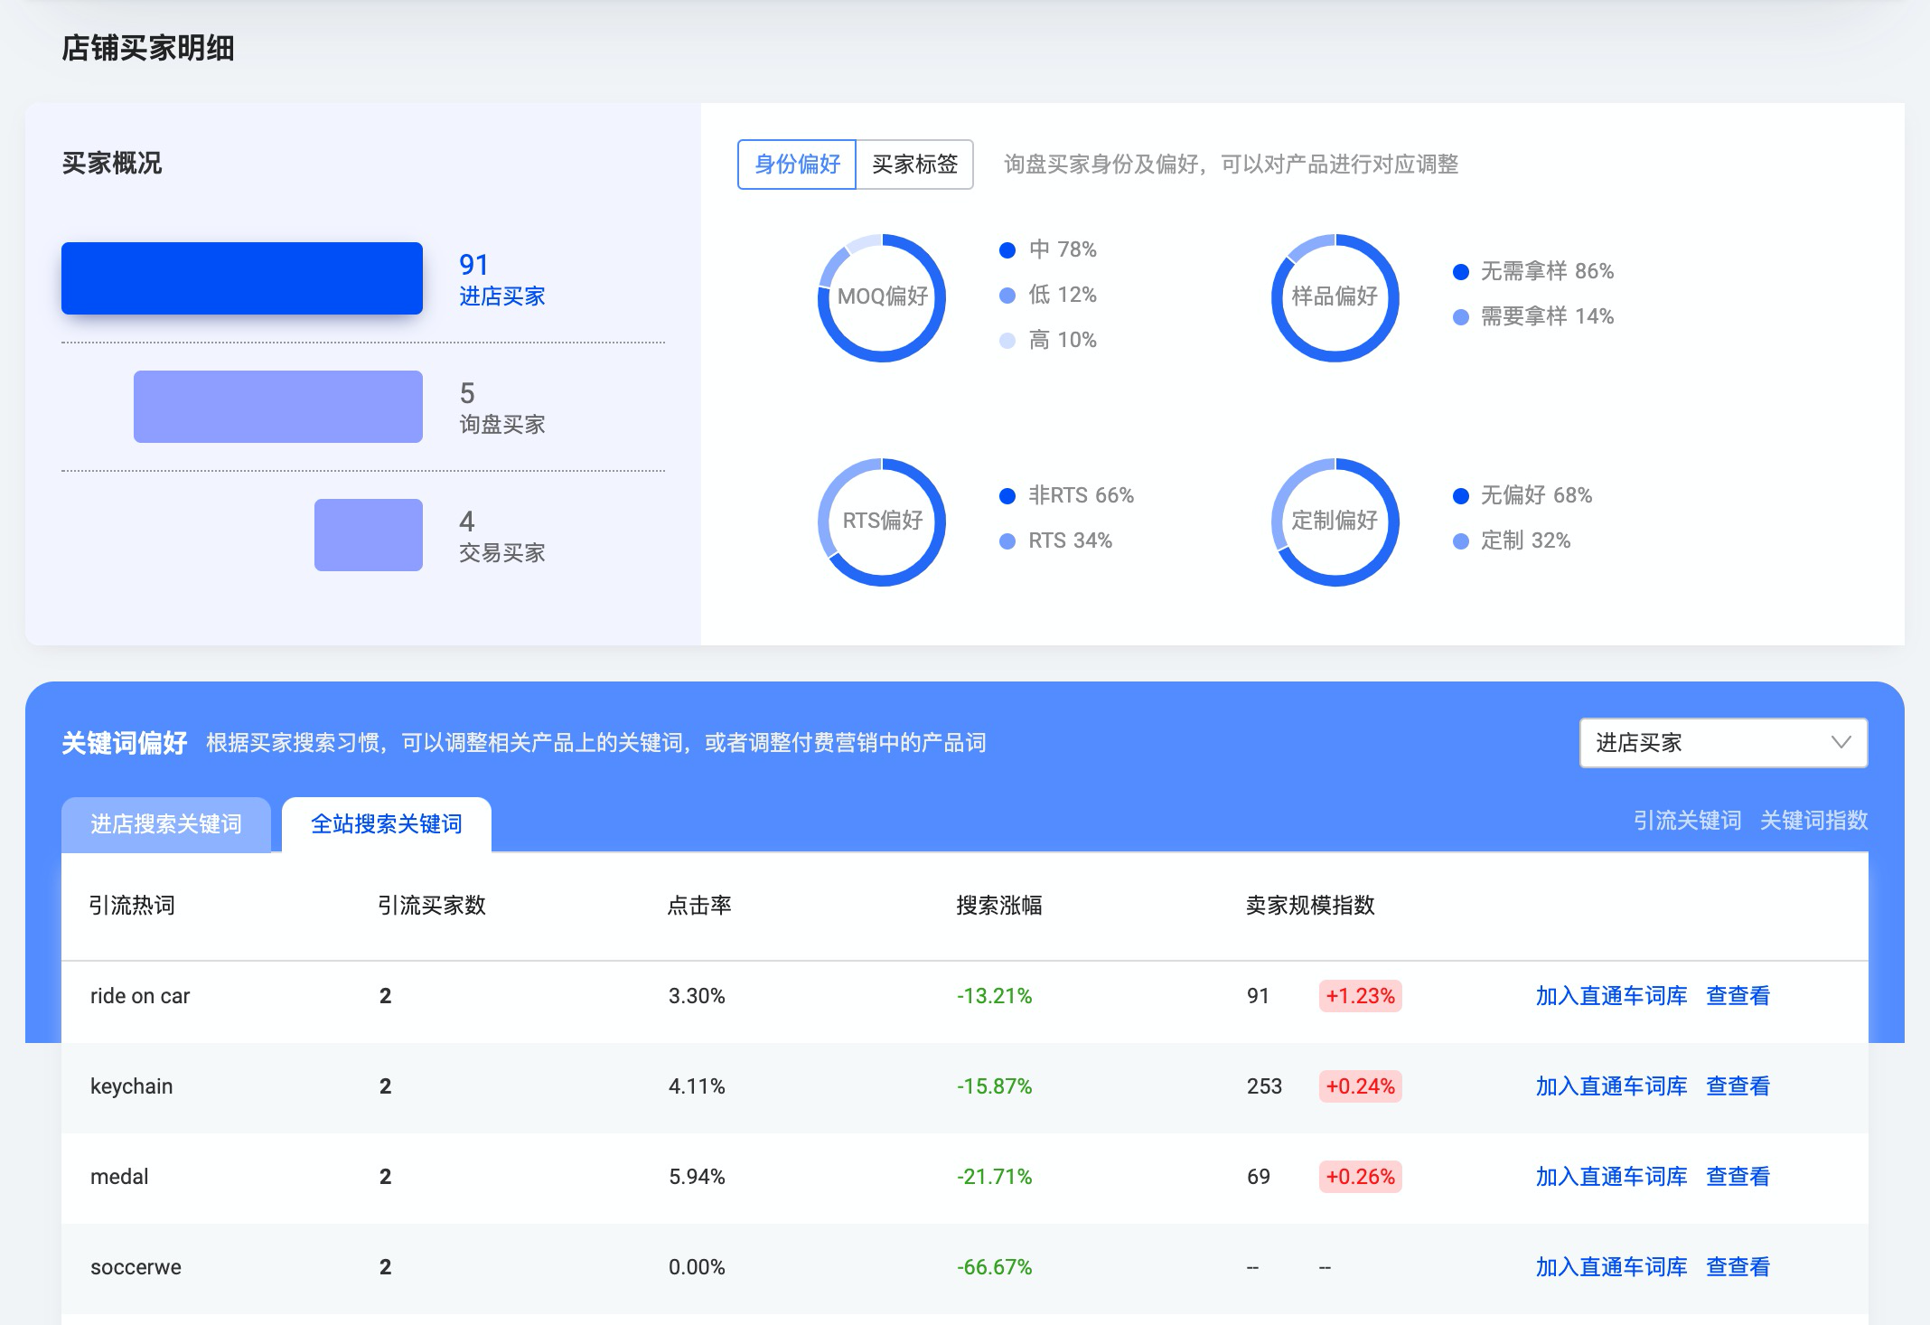1930x1325 pixels.
Task: Click the 中 78% legend dot
Action: (1007, 250)
